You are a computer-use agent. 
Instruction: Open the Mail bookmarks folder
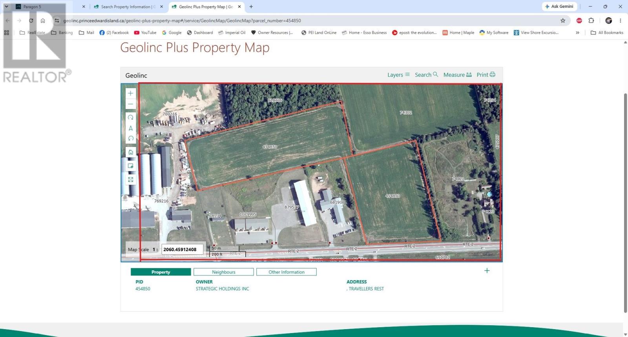86,33
